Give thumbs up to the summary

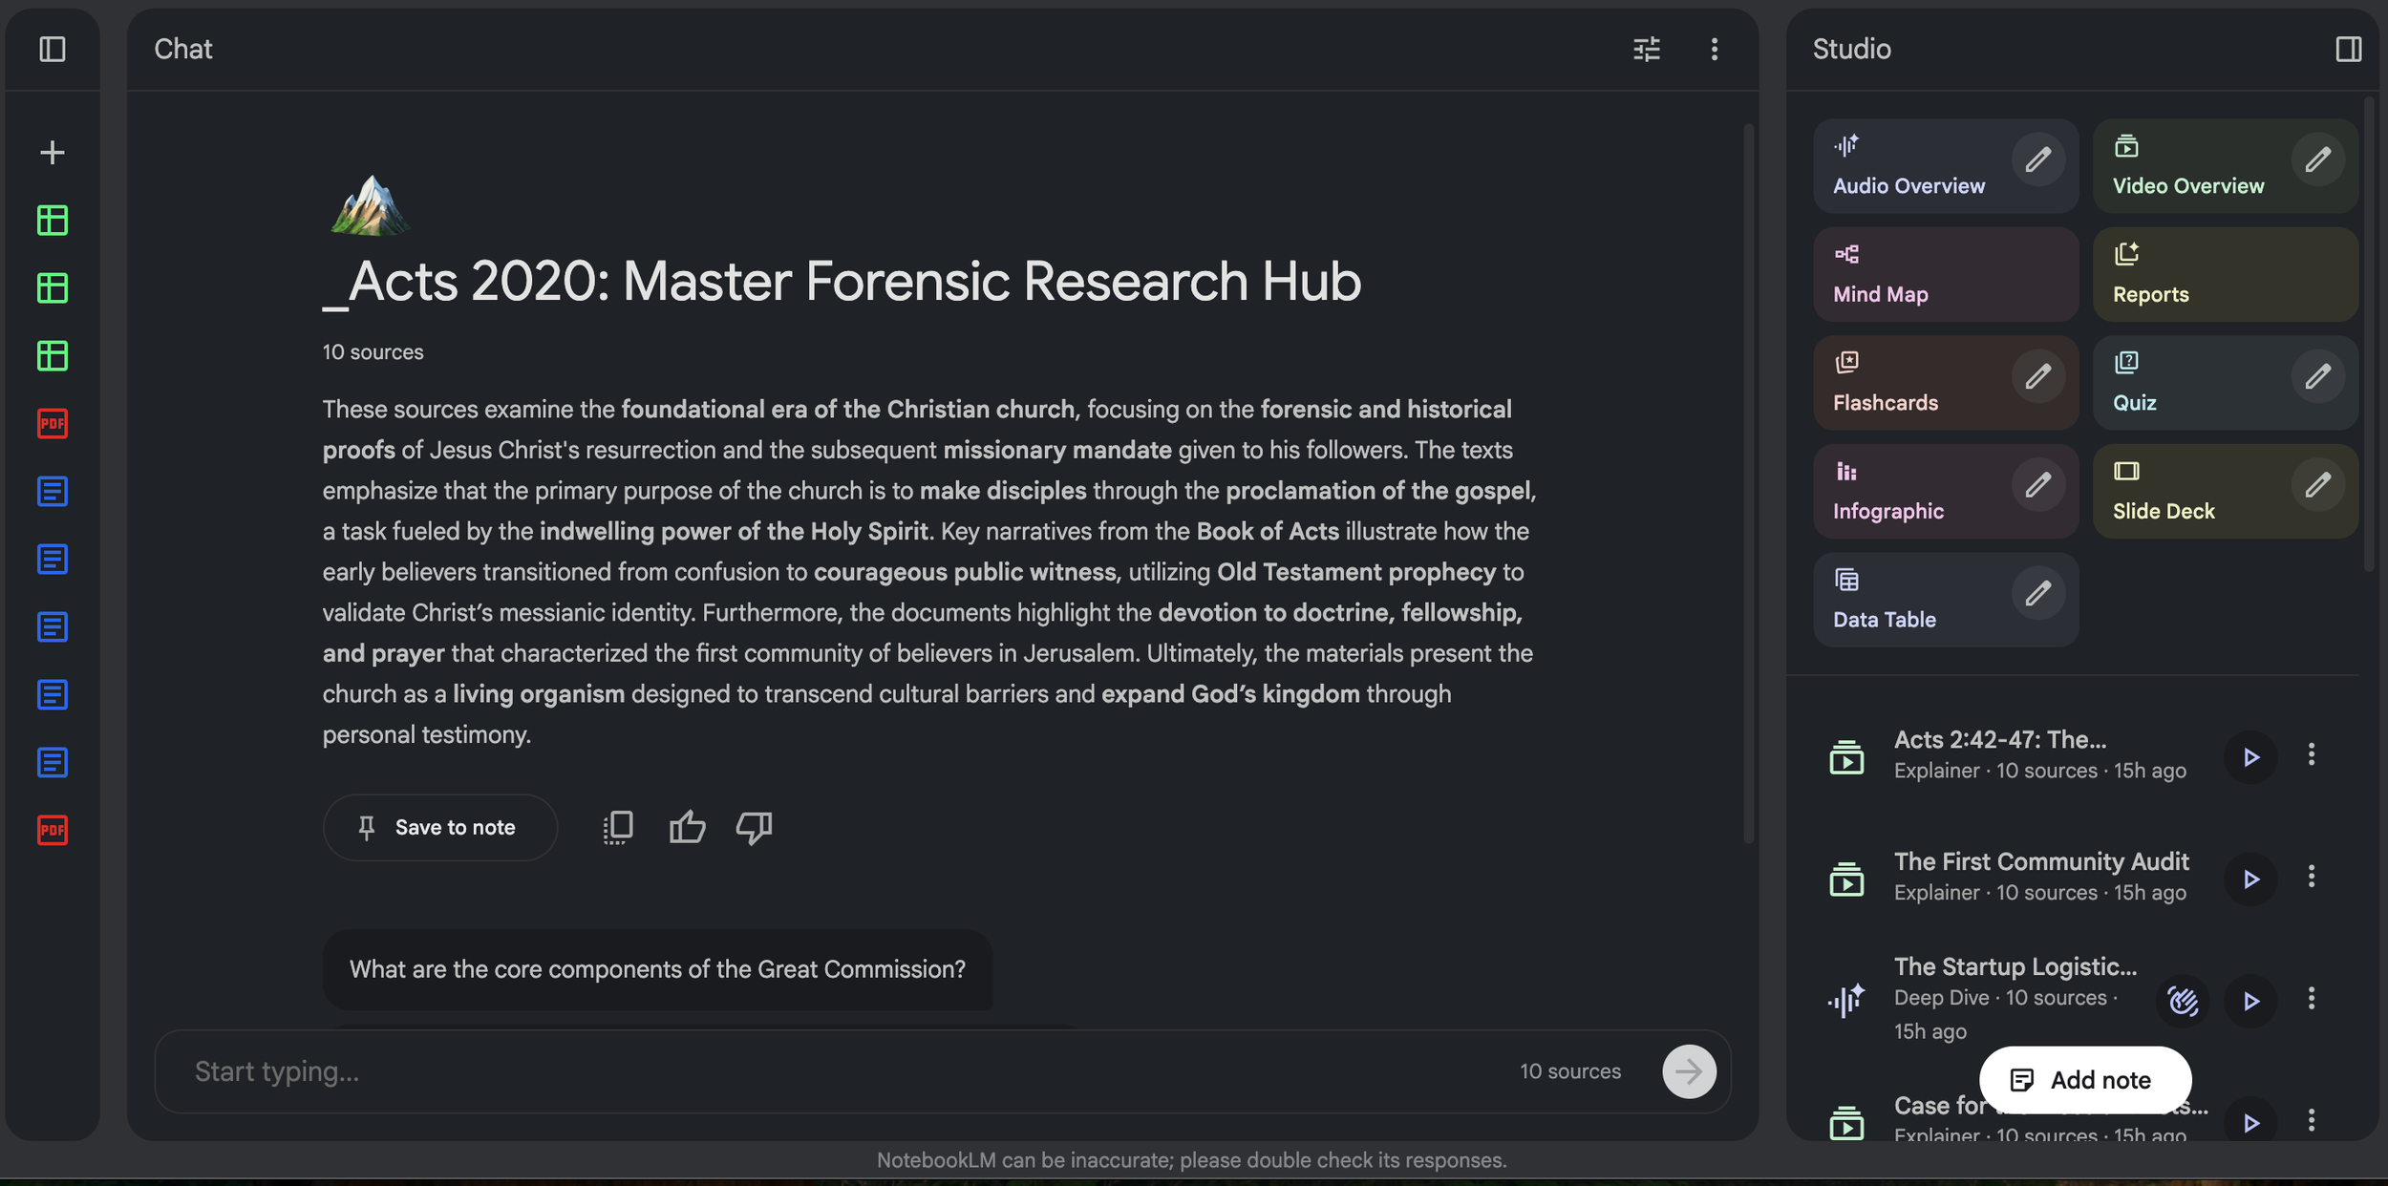coord(687,827)
